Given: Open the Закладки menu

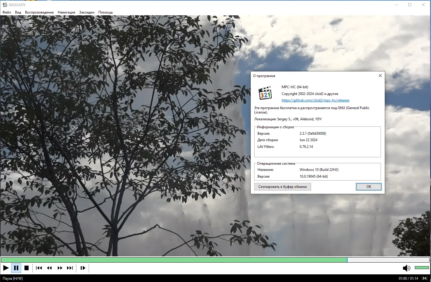Looking at the screenshot, I should click(x=86, y=12).
